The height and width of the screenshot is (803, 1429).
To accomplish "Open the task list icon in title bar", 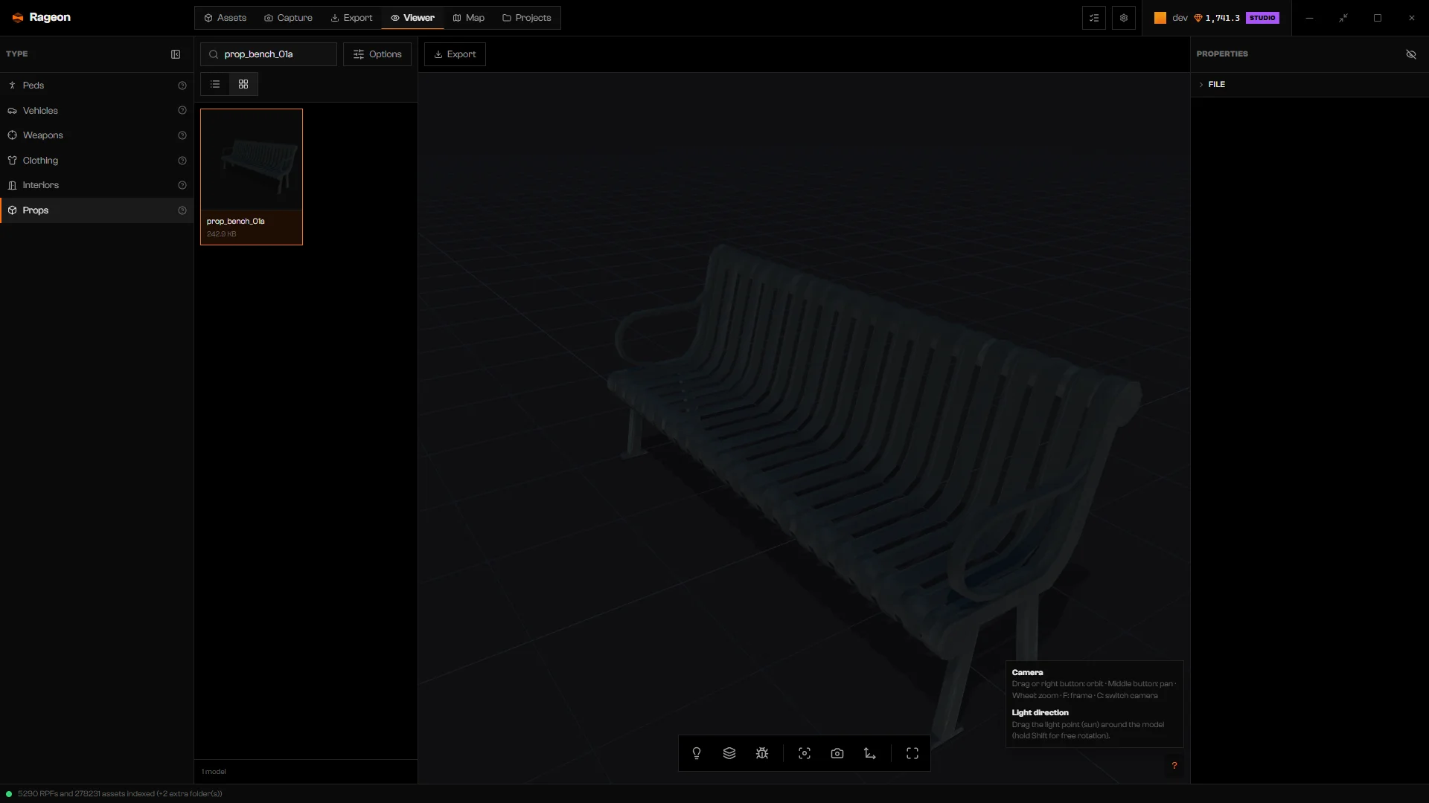I will 1094,18.
